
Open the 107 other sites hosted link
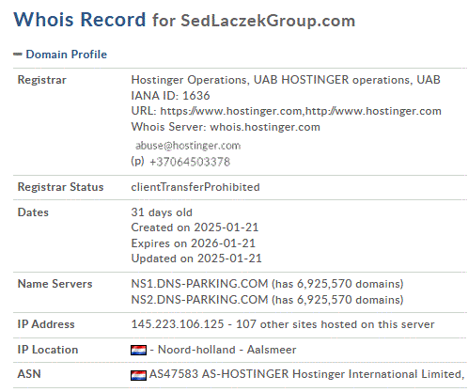(x=335, y=324)
